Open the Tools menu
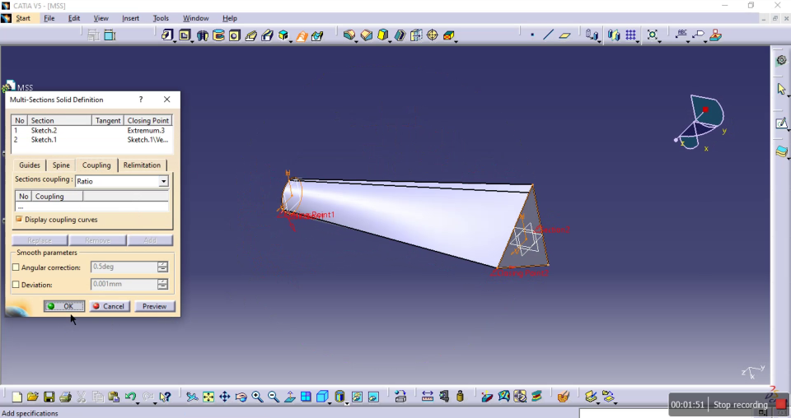This screenshot has height=418, width=791. (161, 18)
